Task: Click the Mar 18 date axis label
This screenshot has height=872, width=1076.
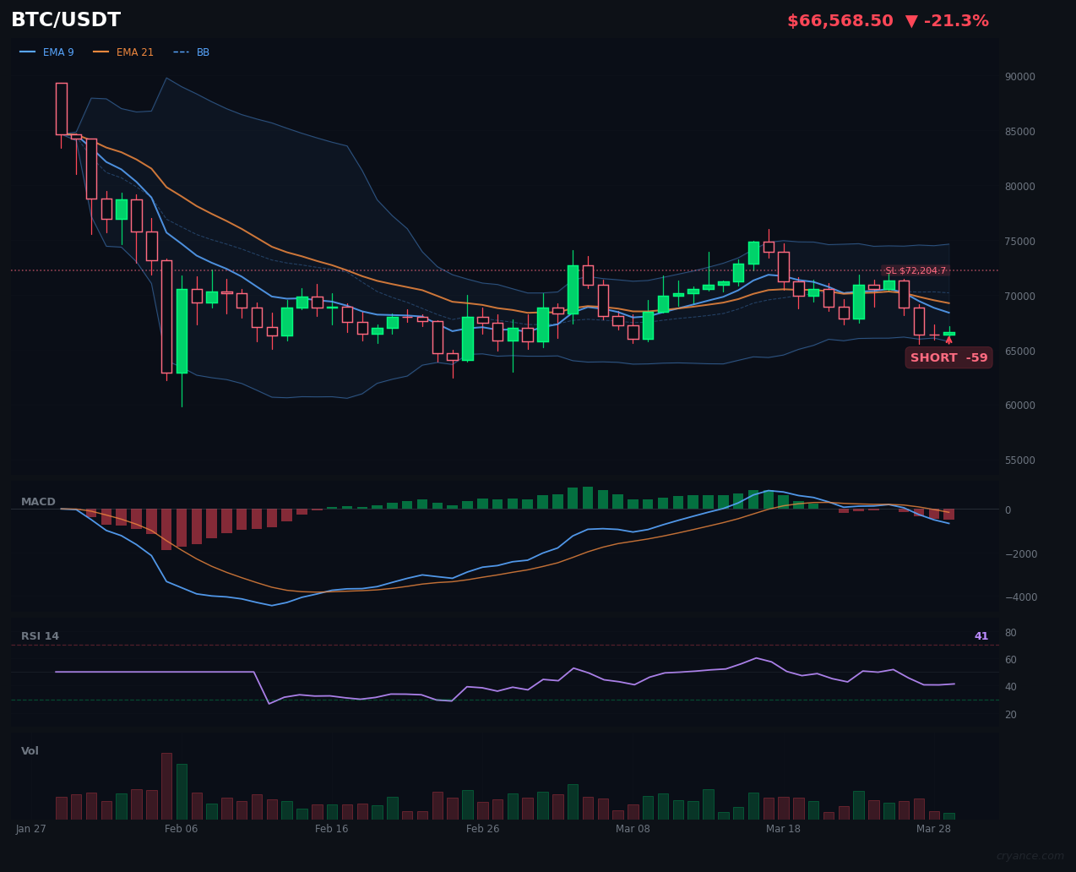Action: (x=783, y=829)
